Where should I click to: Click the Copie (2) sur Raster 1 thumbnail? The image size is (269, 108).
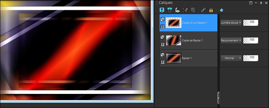pyautogui.click(x=174, y=23)
